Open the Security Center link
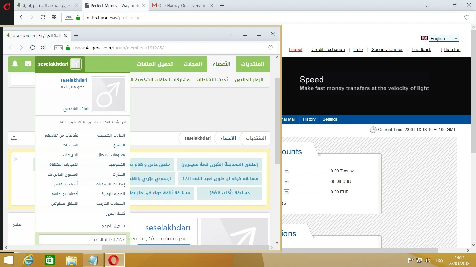The image size is (476, 267). pos(387,50)
